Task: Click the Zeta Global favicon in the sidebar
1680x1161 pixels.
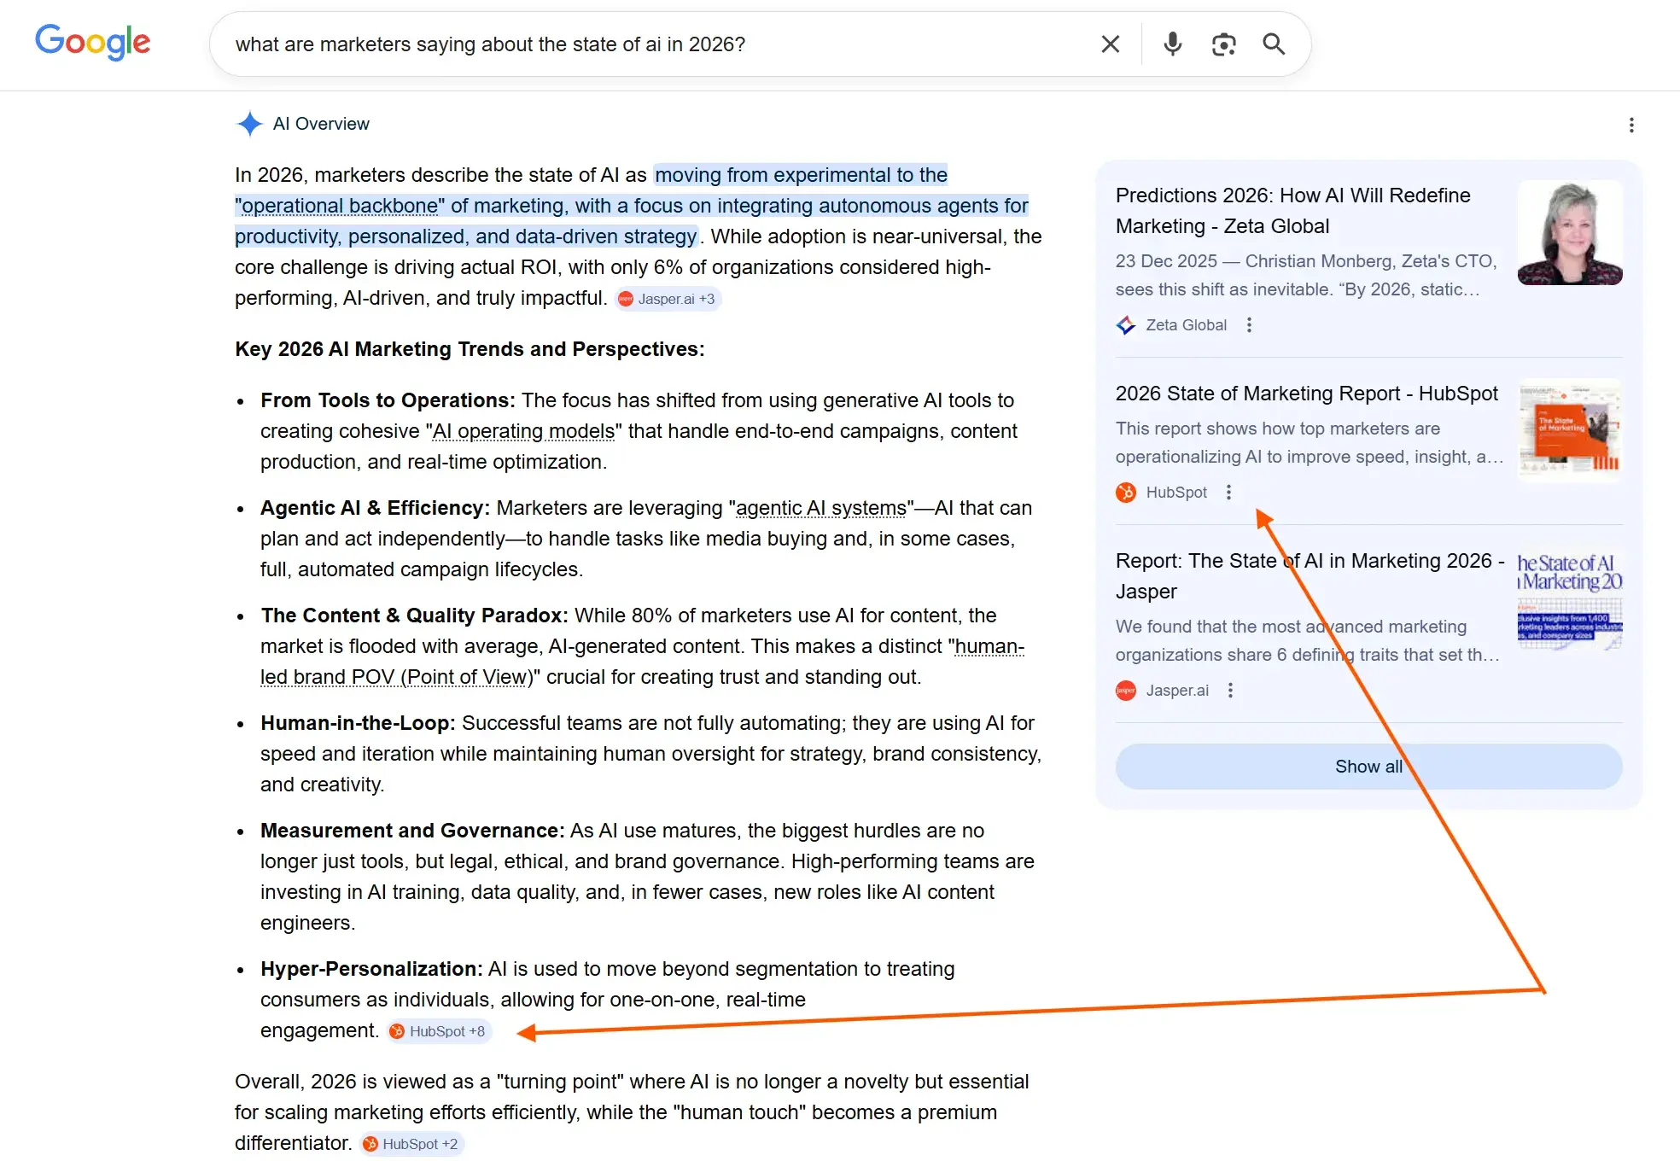Action: (x=1125, y=325)
